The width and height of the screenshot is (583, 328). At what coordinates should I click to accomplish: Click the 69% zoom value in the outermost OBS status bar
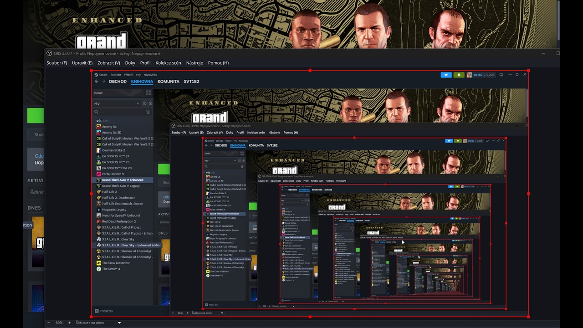59,323
